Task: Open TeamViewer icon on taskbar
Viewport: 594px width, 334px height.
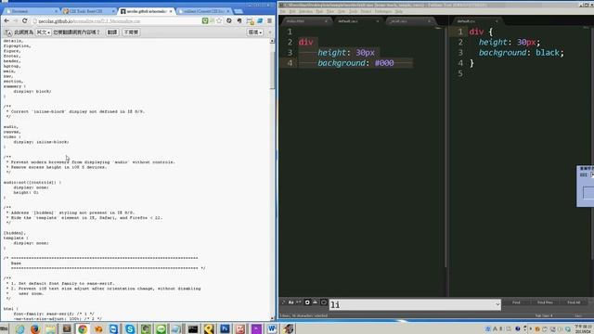Action: (x=113, y=328)
